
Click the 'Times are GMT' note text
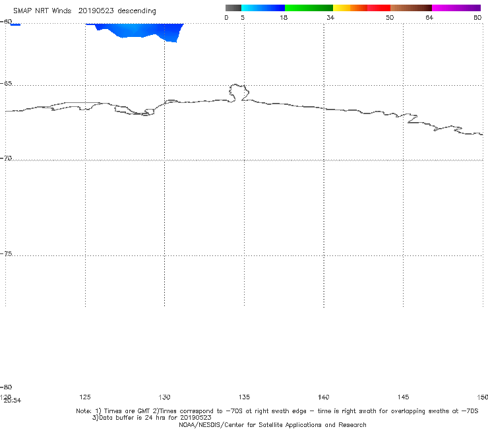pos(127,411)
